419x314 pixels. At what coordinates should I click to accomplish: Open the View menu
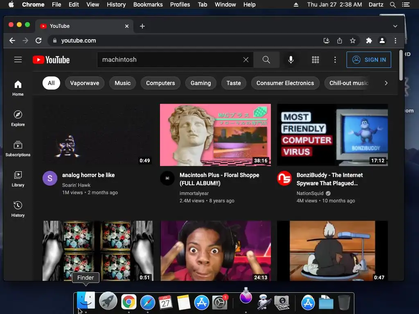93,4
